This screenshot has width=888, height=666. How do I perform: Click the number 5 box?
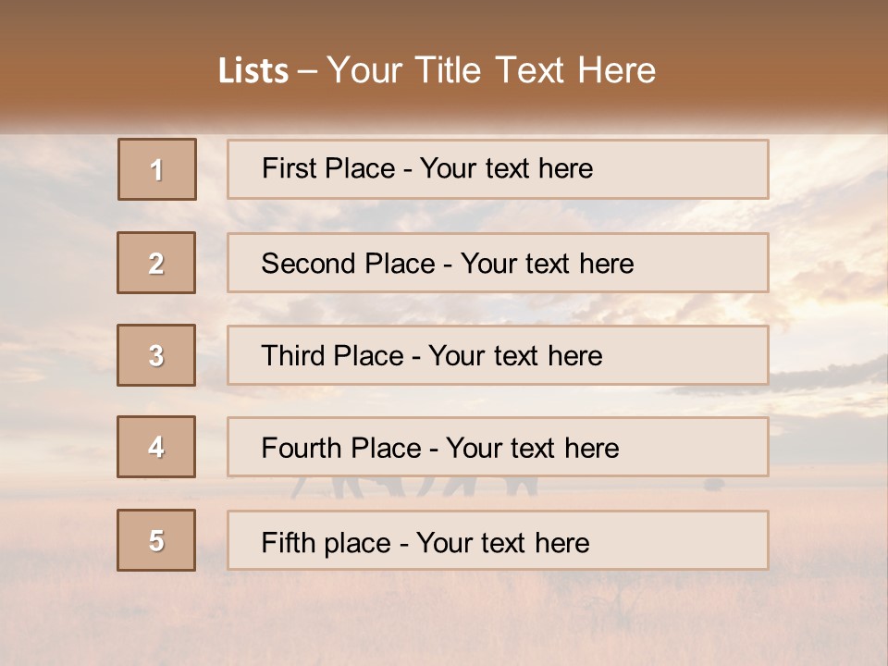click(x=156, y=540)
